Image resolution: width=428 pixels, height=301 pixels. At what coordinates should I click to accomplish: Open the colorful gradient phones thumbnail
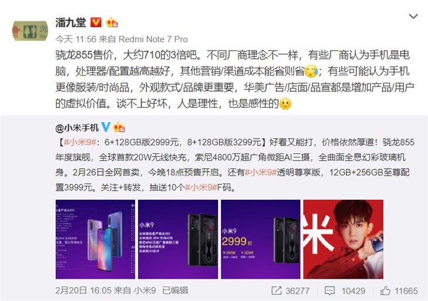(95, 239)
